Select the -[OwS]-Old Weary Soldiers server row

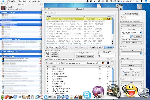coord(79,31)
